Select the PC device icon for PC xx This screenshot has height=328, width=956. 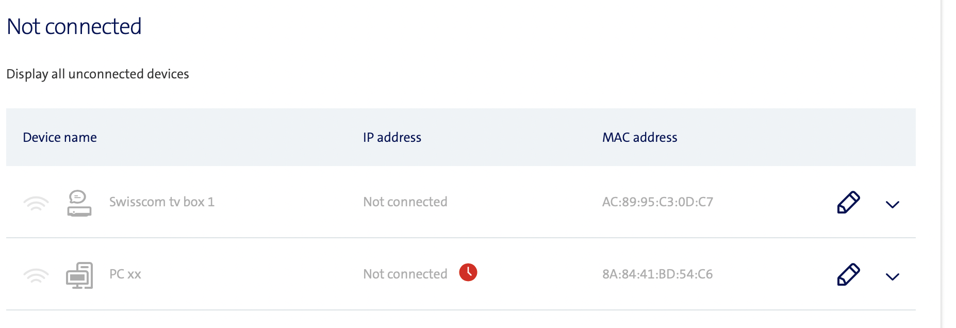pos(79,275)
